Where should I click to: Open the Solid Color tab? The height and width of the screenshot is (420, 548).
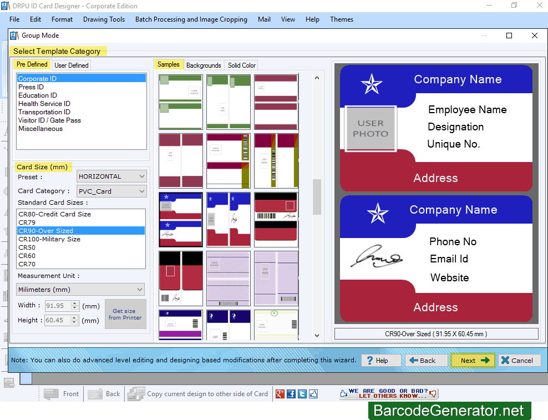pos(241,65)
